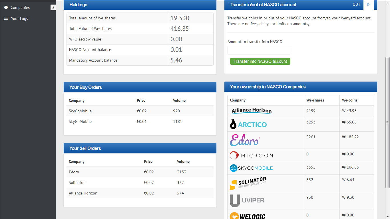Click the Your Buy Orders panel header
Image resolution: width=390 pixels, height=219 pixels.
(x=140, y=87)
